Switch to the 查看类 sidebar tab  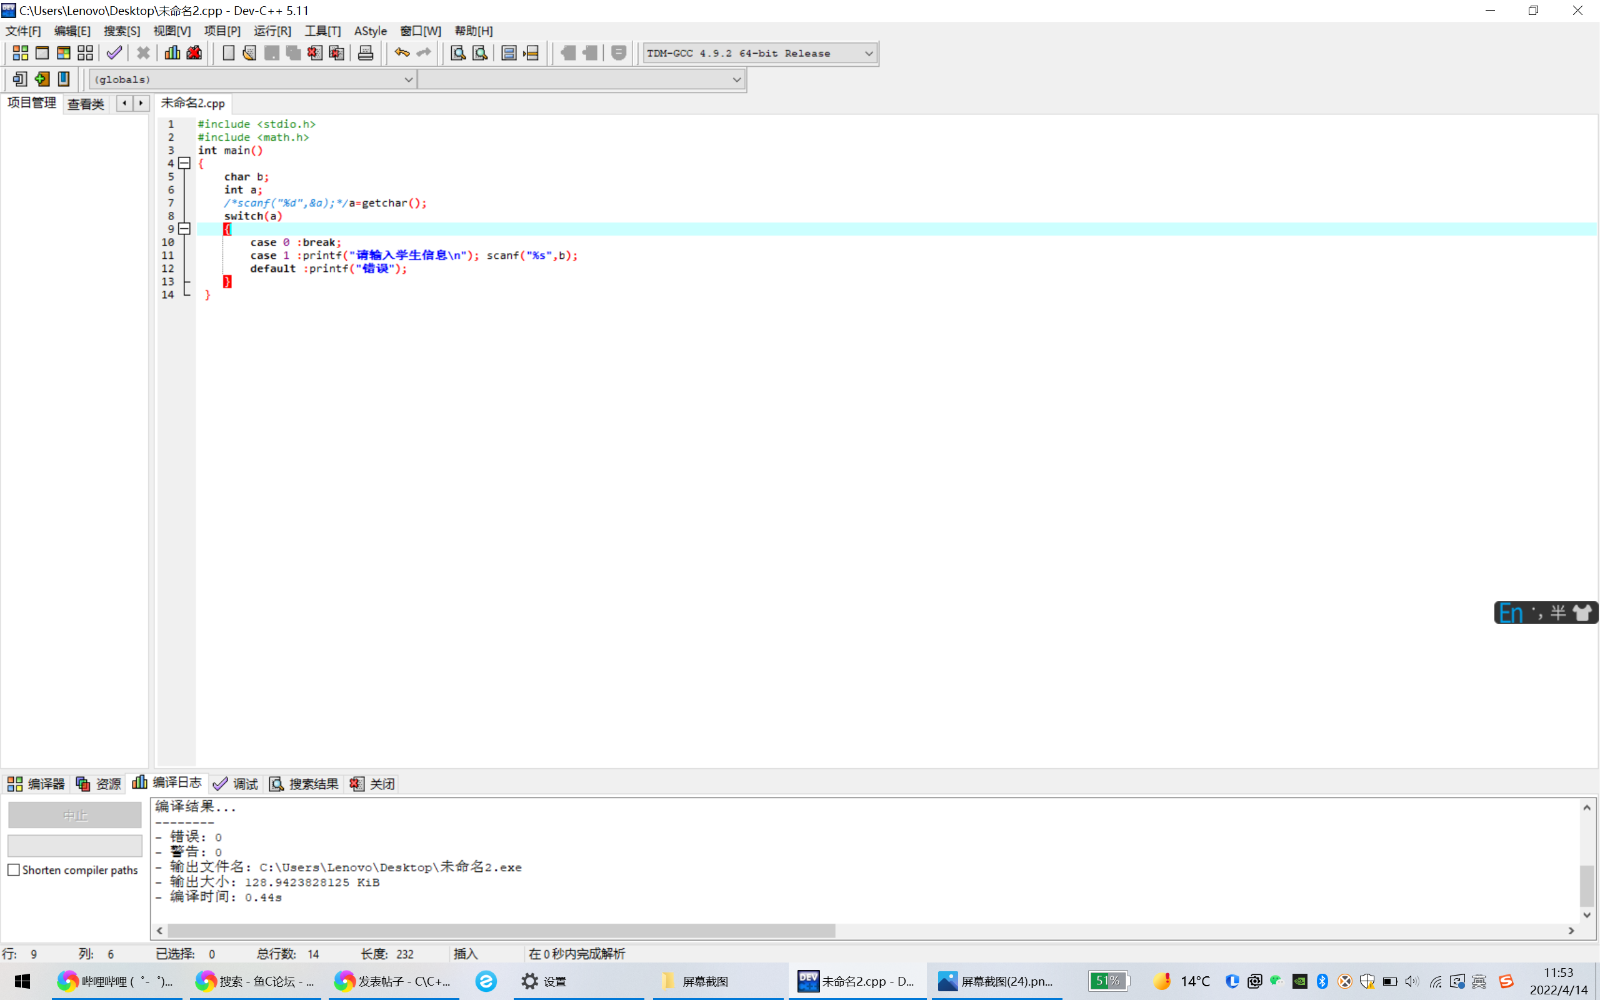pos(86,104)
